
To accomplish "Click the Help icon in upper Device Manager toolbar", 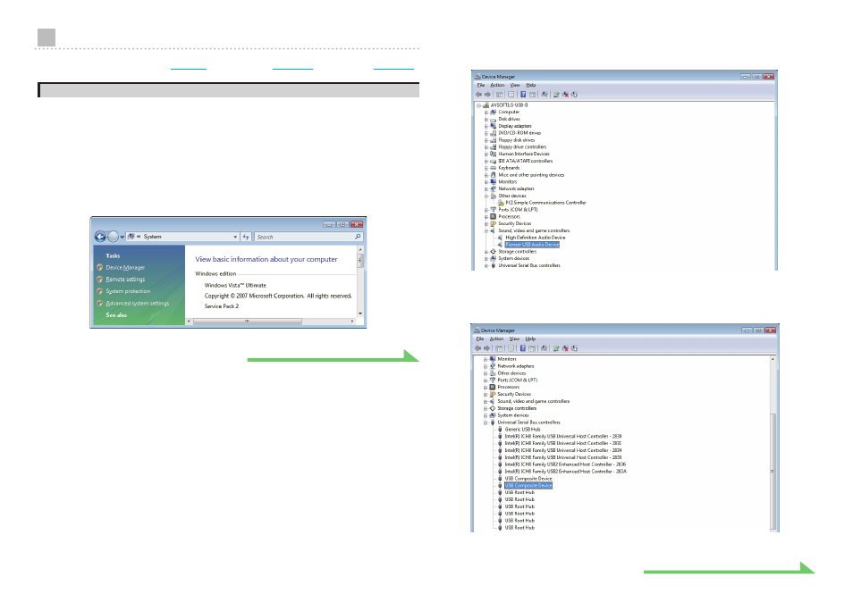I will click(x=523, y=94).
